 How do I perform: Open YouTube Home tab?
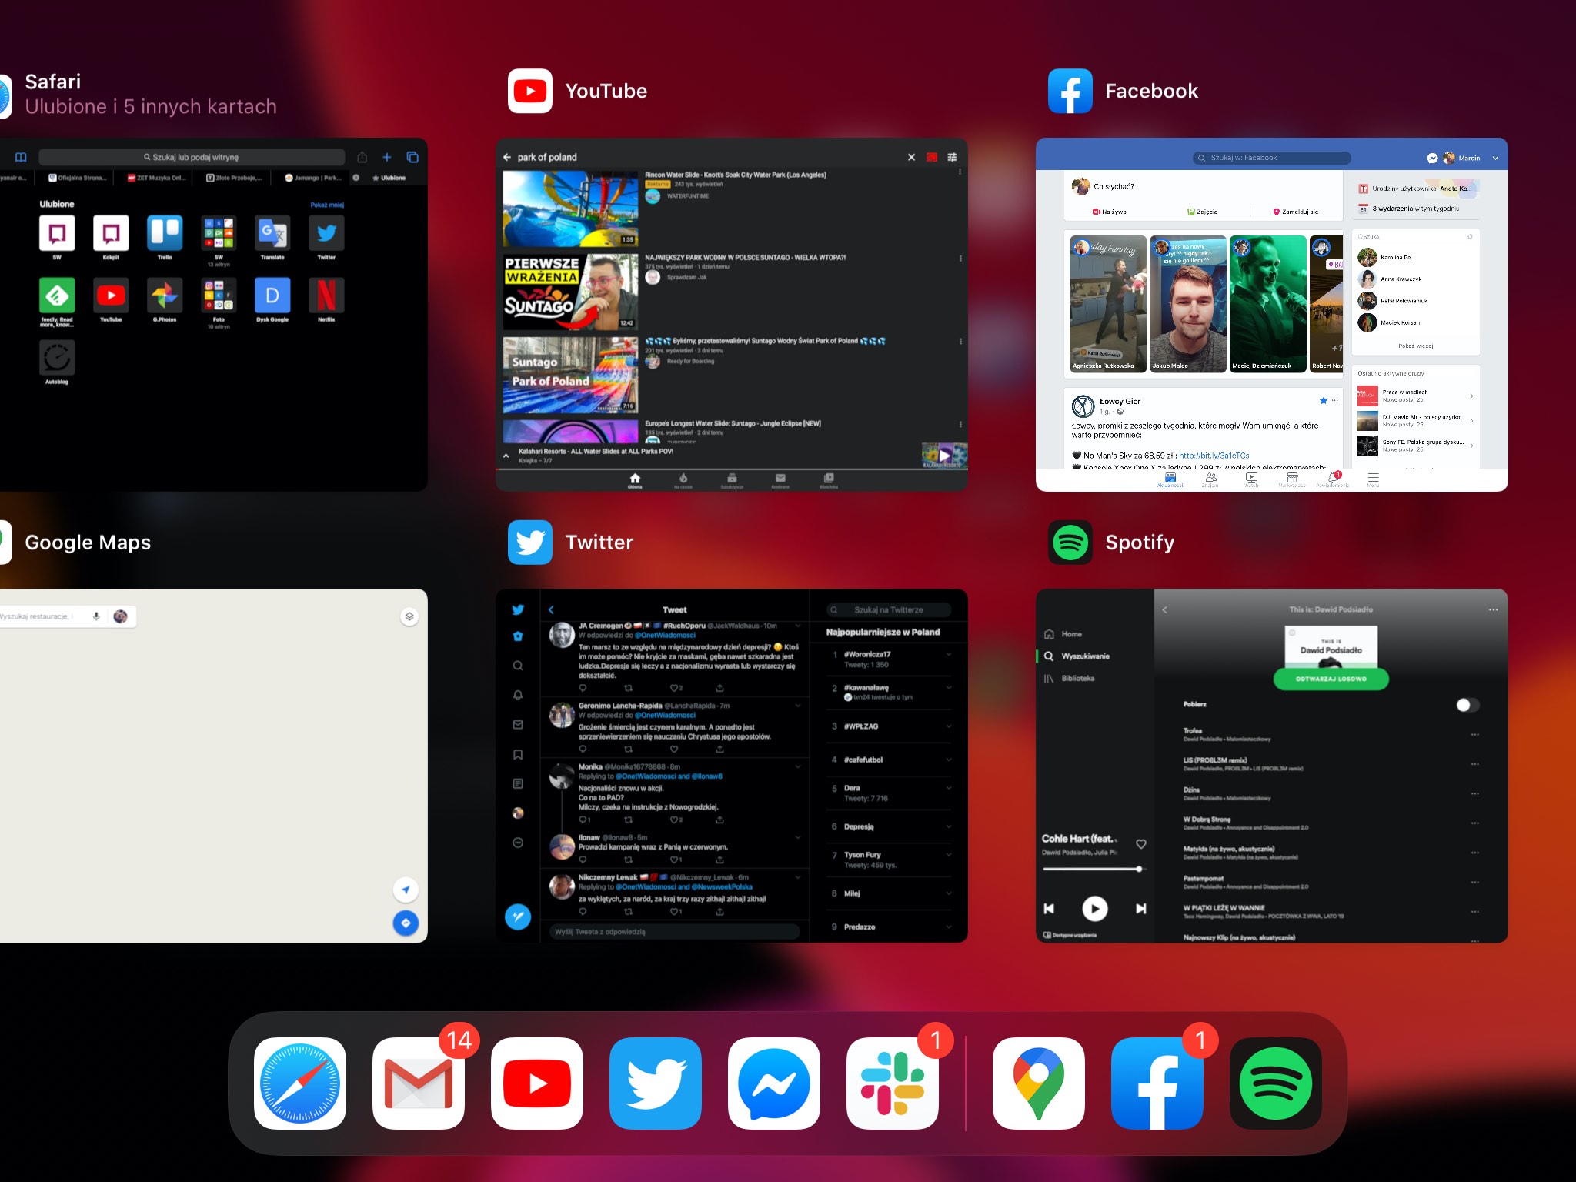pos(635,480)
